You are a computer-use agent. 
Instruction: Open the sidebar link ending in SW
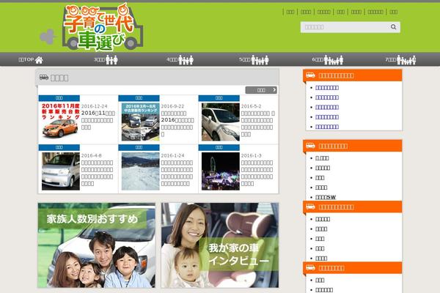point(326,197)
